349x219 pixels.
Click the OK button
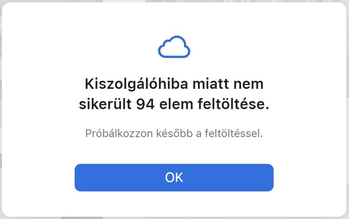coord(174,178)
